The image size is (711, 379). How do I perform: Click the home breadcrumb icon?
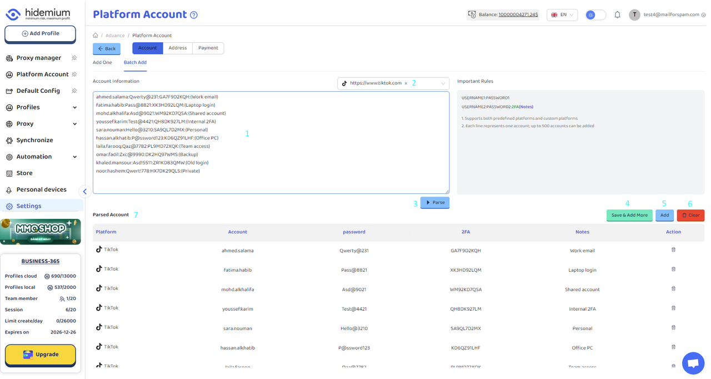click(x=96, y=36)
